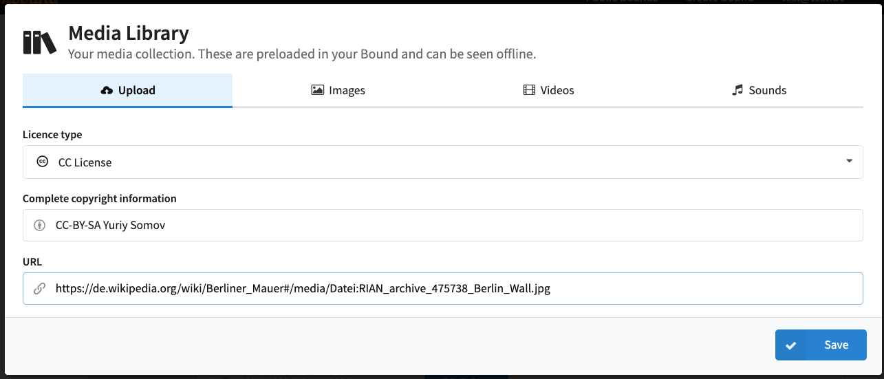
Task: Save the media upload
Action: (821, 345)
